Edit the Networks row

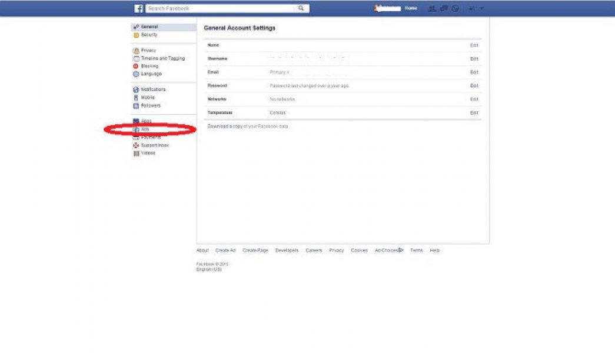point(474,99)
